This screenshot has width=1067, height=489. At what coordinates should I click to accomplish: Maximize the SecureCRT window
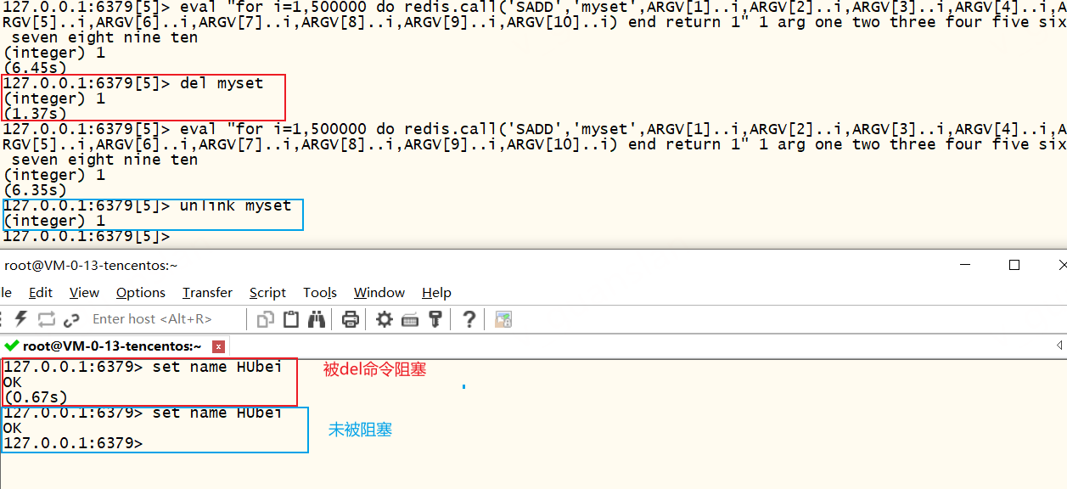1014,265
